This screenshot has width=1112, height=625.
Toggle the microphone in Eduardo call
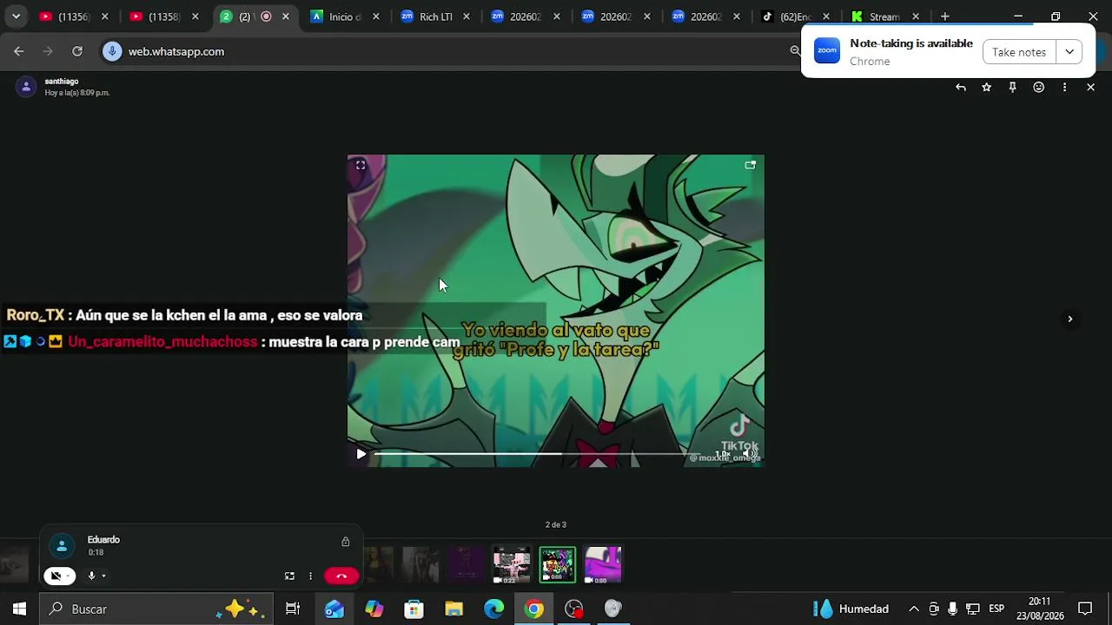pos(91,576)
